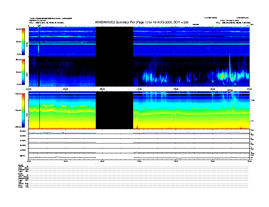269x207 pixels.
Task: Click the red hot spot in the RAD1 panel
Action: (222, 76)
